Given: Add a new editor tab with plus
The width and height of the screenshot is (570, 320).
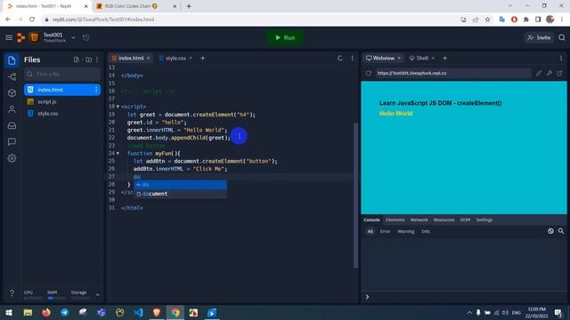Looking at the screenshot, I should pos(203,58).
